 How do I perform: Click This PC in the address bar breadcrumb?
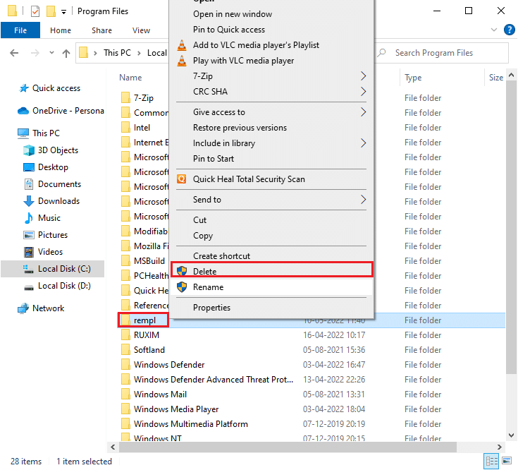(117, 53)
